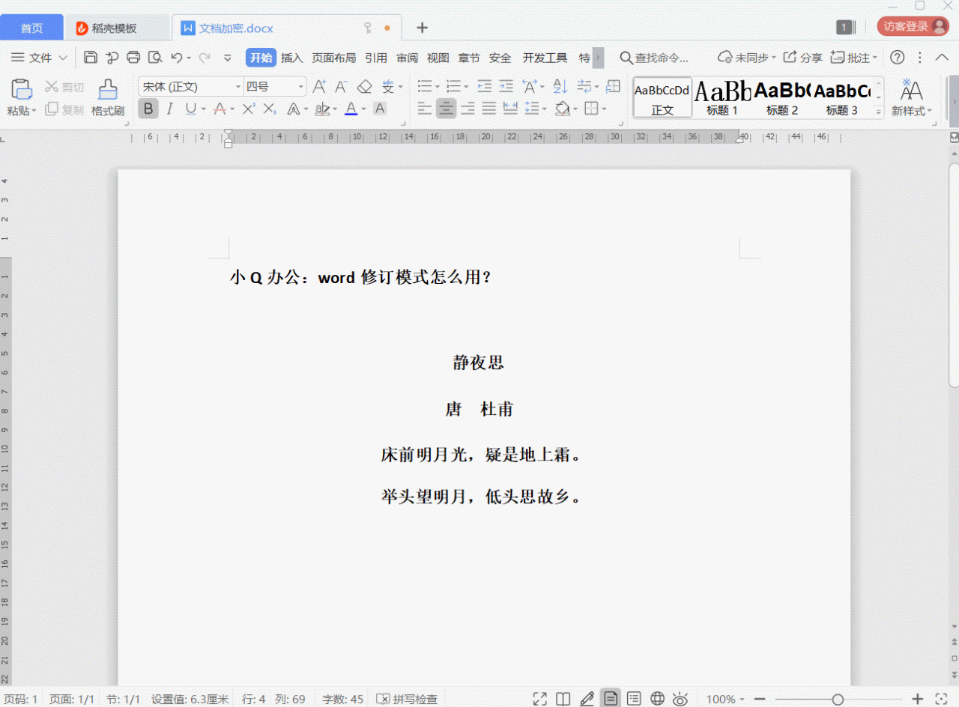Open Print Preview icon

(155, 58)
